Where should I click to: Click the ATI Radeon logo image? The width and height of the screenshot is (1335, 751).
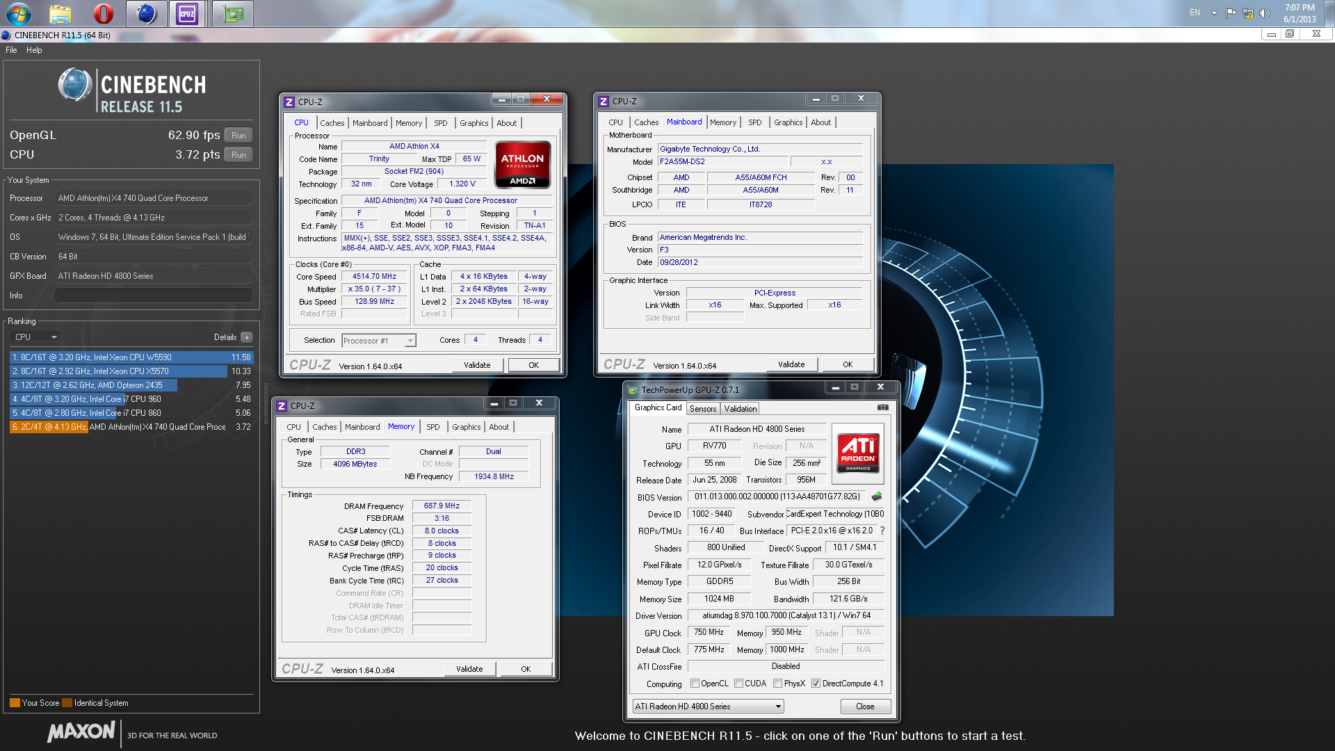point(858,453)
